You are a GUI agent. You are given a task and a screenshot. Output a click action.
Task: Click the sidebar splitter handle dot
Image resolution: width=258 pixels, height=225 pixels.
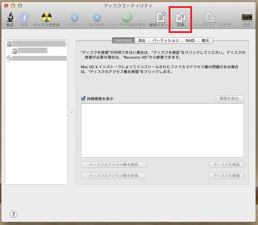72,112
